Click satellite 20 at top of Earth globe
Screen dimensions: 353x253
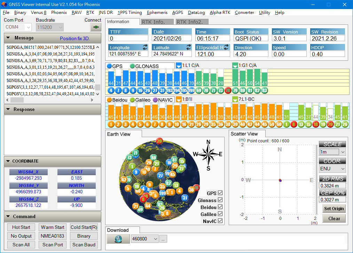[x=159, y=141]
